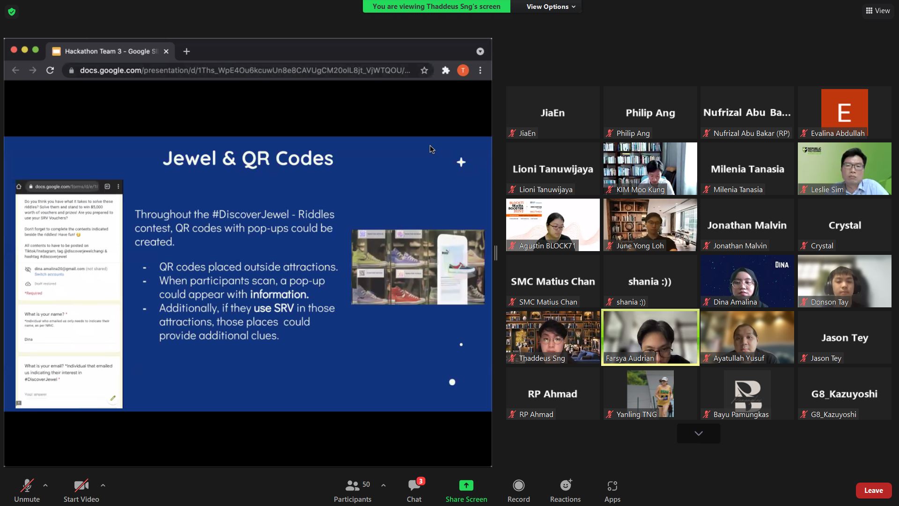This screenshot has height=506, width=899.
Task: Open the View Options dropdown
Action: pyautogui.click(x=550, y=7)
